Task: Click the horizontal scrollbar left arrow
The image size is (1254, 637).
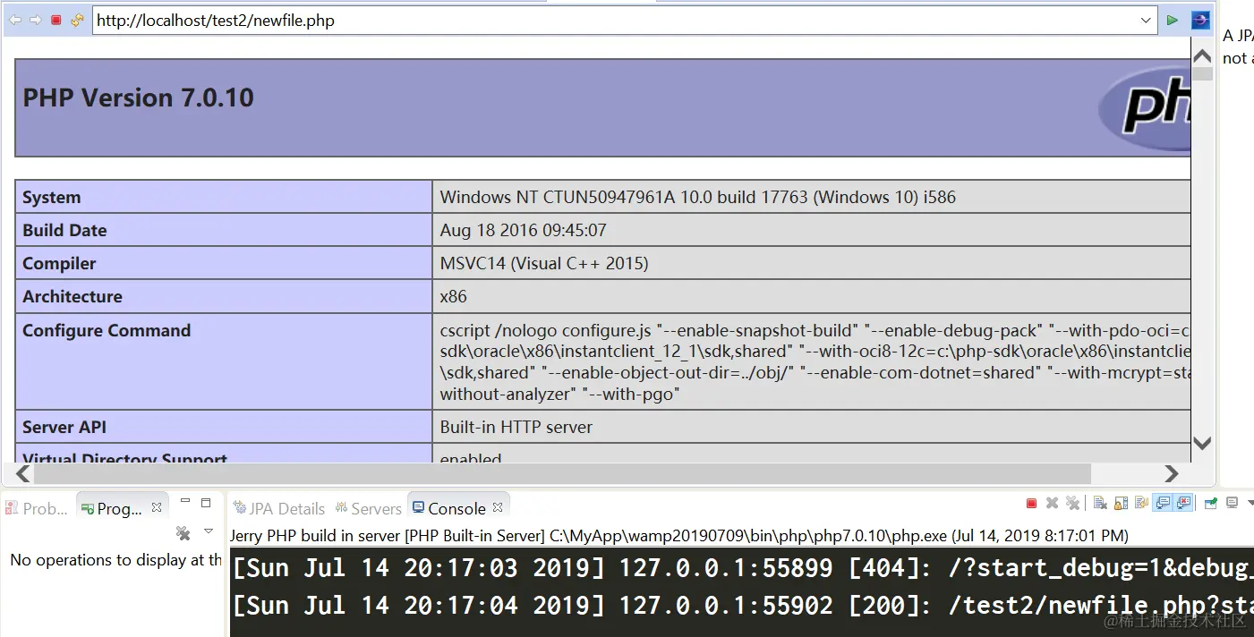Action: (x=23, y=473)
